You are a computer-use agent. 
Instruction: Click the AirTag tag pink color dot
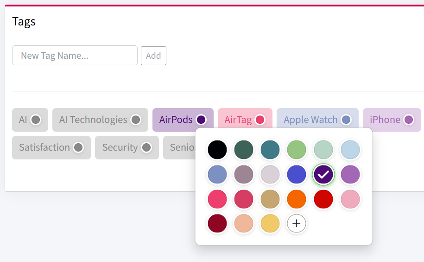[x=260, y=120]
